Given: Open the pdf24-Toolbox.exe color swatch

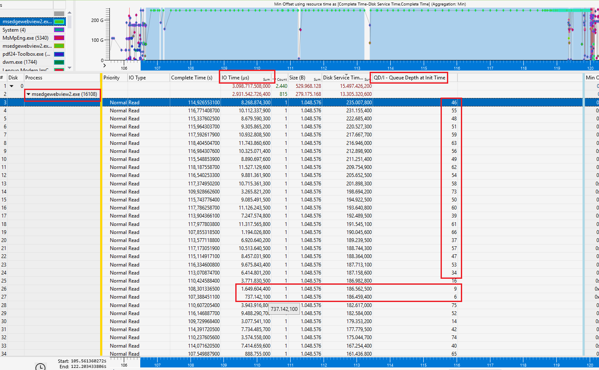Looking at the screenshot, I should tap(59, 54).
